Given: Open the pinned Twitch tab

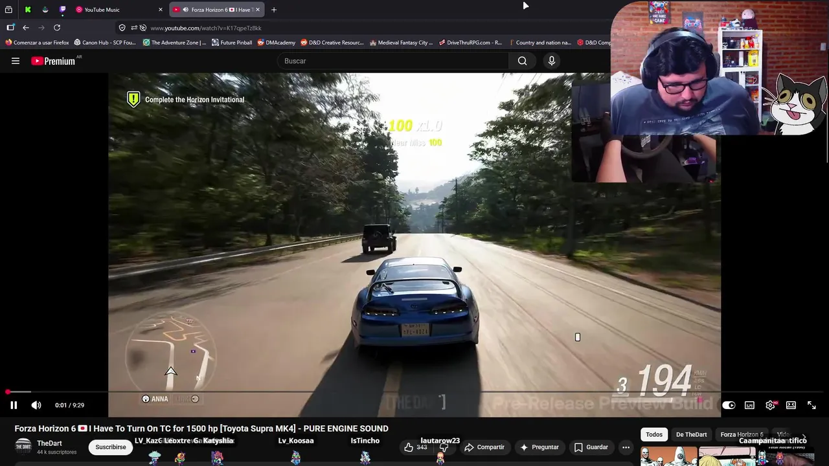Looking at the screenshot, I should (x=62, y=10).
